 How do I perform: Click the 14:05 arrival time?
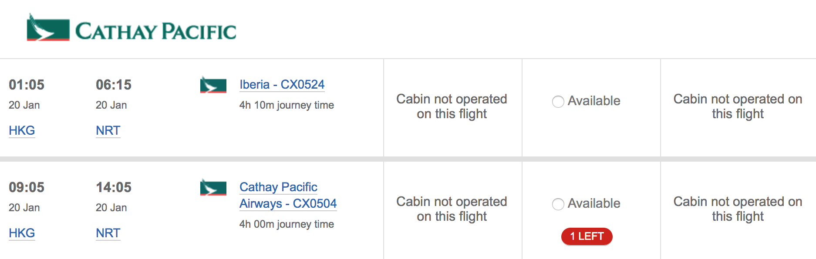click(114, 187)
